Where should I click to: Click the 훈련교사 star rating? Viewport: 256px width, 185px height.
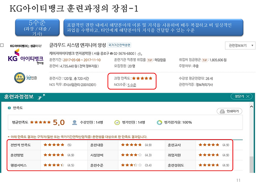point(209,145)
